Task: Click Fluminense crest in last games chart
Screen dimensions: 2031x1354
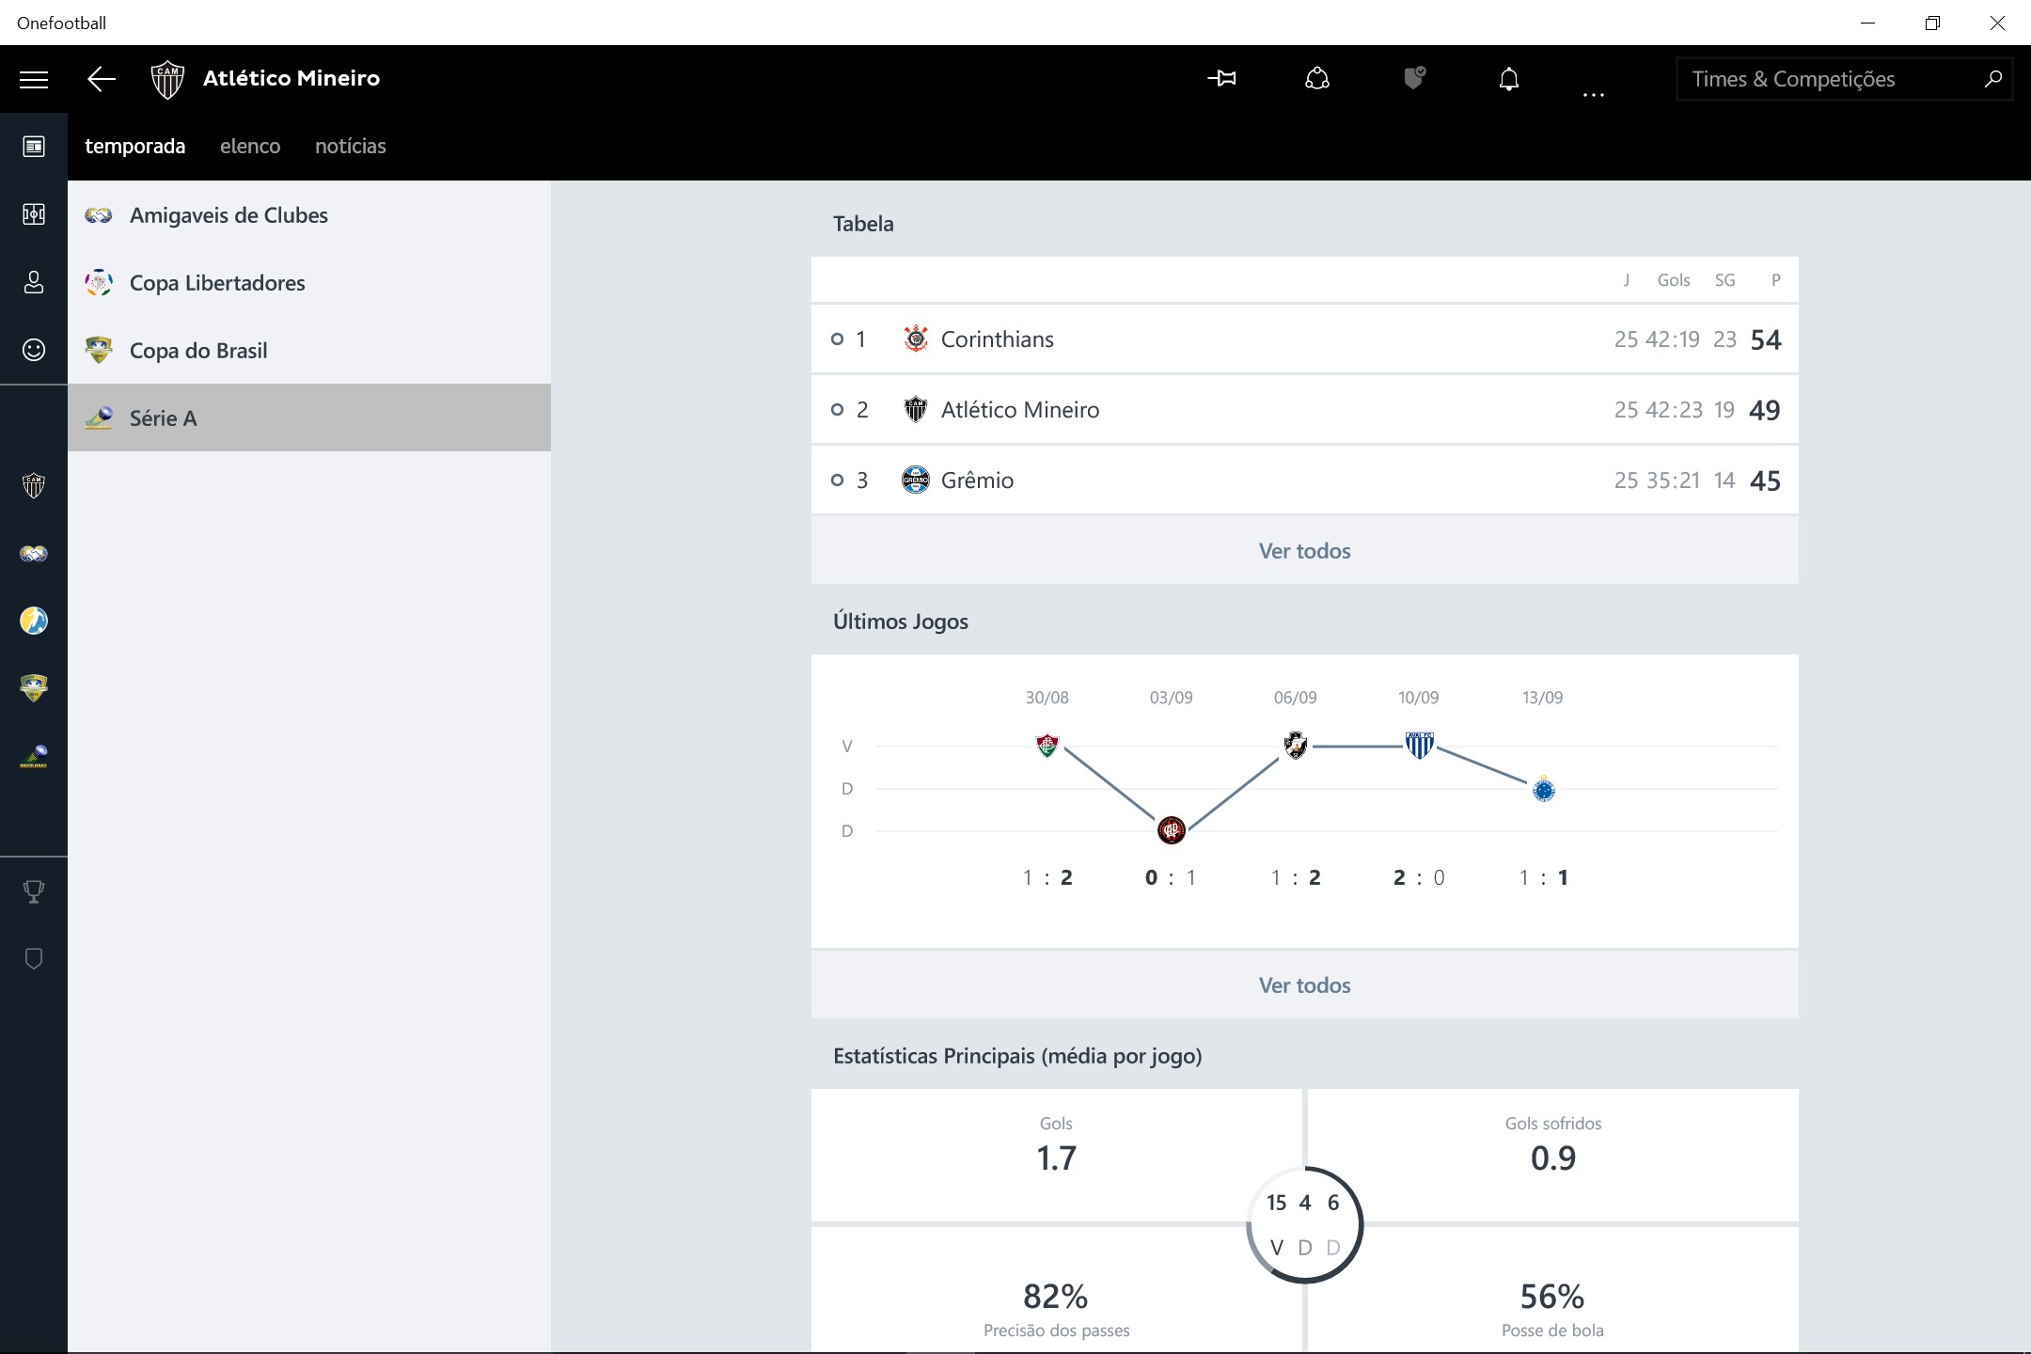Action: pyautogui.click(x=1047, y=746)
